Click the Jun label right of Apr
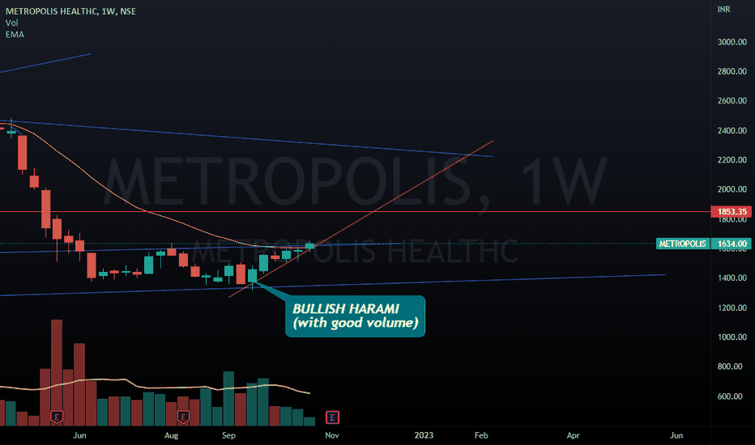This screenshot has height=445, width=755. (676, 435)
